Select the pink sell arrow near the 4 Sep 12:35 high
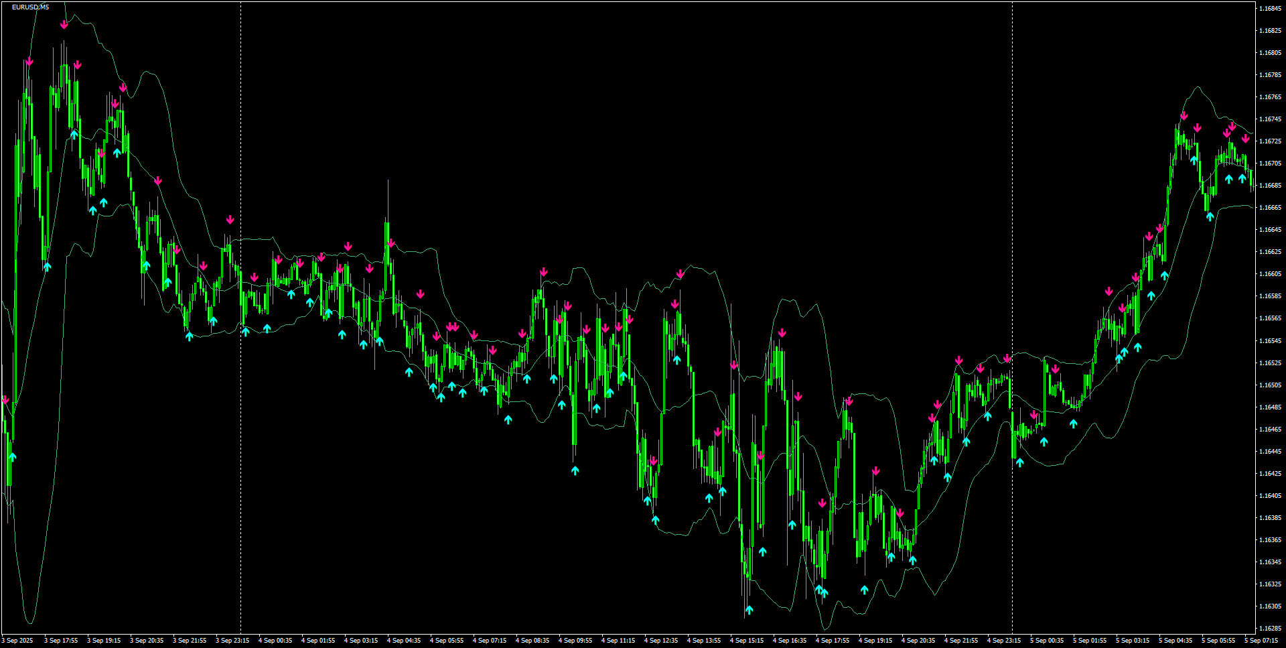The image size is (1286, 648). (x=674, y=303)
